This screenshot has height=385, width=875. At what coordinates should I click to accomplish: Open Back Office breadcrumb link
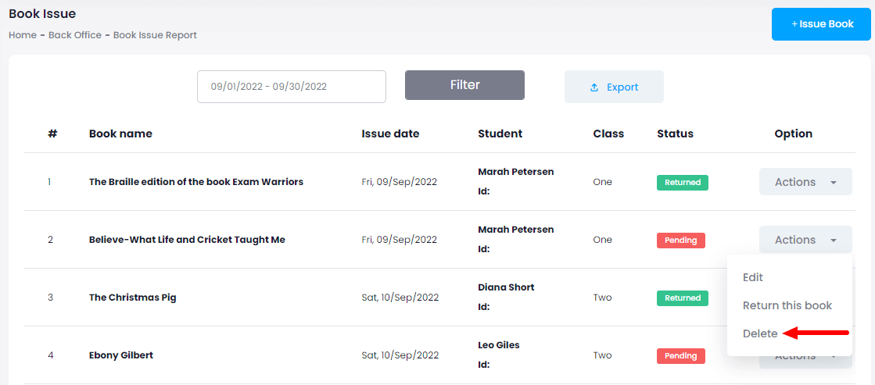(75, 35)
